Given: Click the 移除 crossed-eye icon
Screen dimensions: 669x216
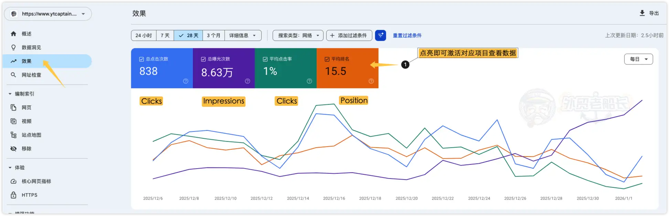Looking at the screenshot, I should click(x=13, y=149).
